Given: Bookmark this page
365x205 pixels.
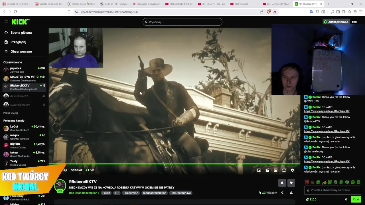Looking at the screenshot, I should click(69, 12).
